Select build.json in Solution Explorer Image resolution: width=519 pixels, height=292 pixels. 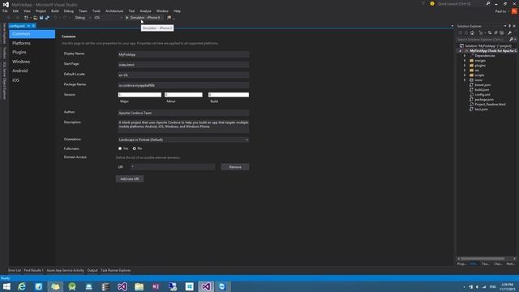tap(482, 90)
